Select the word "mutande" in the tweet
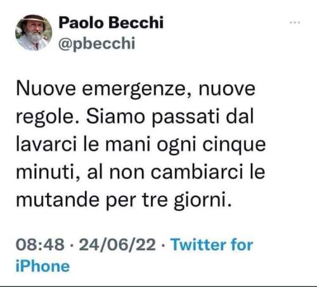317x287 pixels. pos(58,200)
